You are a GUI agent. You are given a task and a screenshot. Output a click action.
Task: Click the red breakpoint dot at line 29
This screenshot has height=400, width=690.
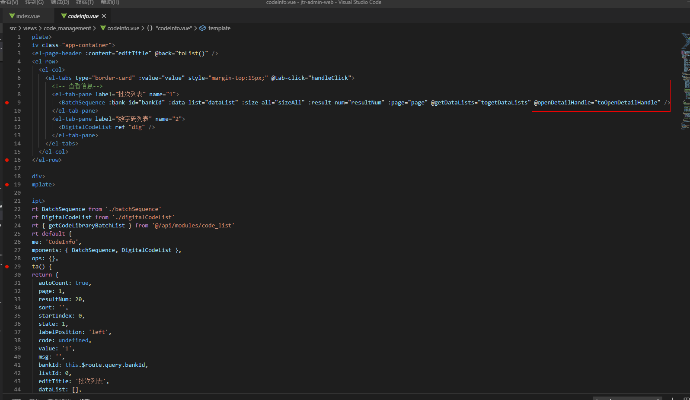pyautogui.click(x=7, y=267)
